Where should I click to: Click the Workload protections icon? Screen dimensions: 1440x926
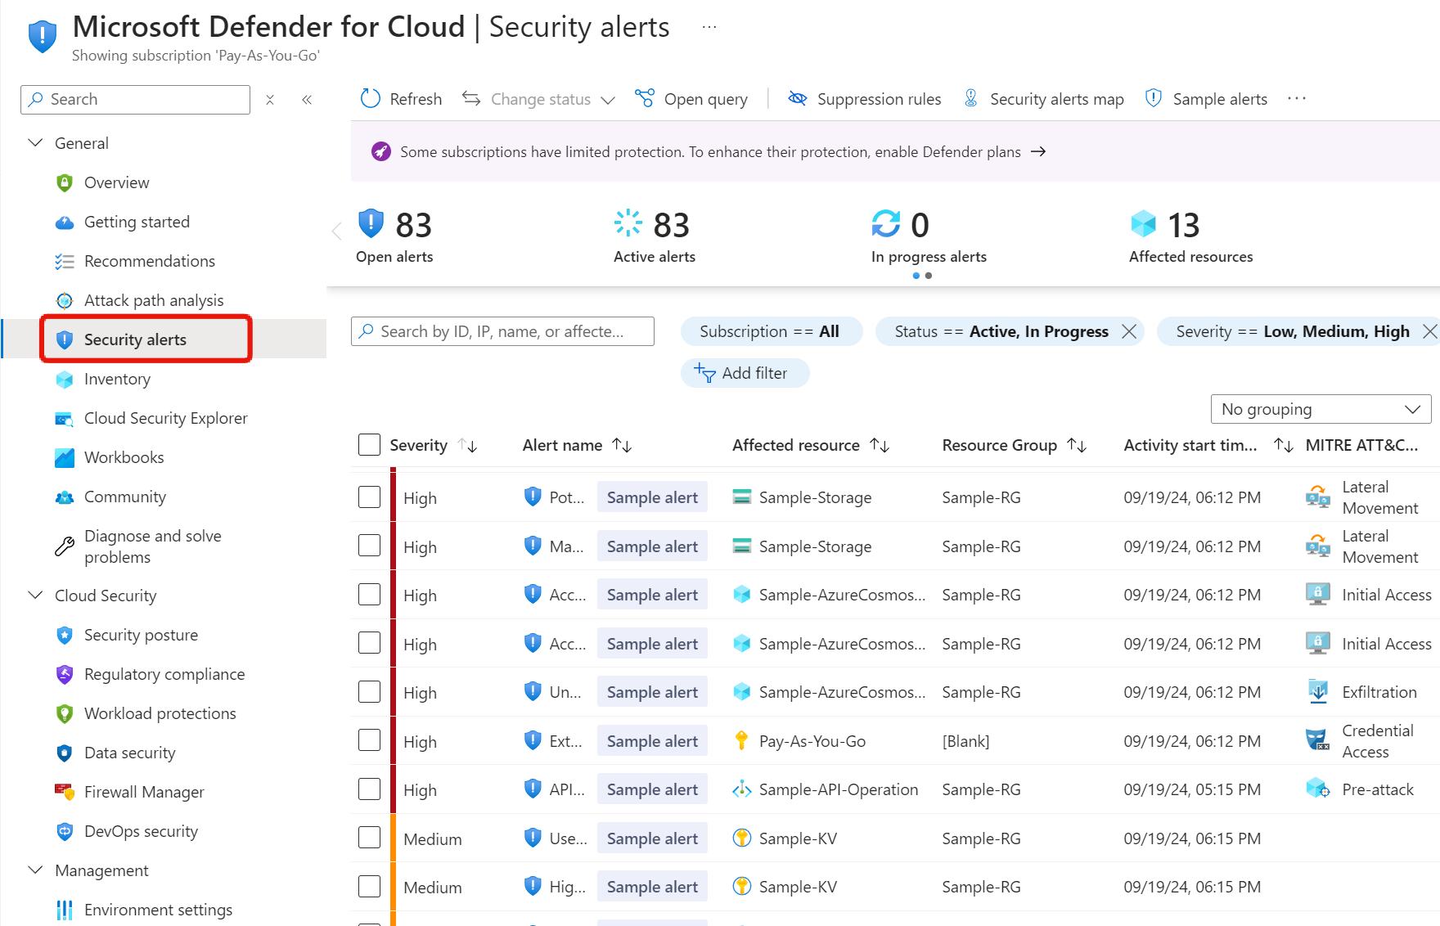click(65, 713)
